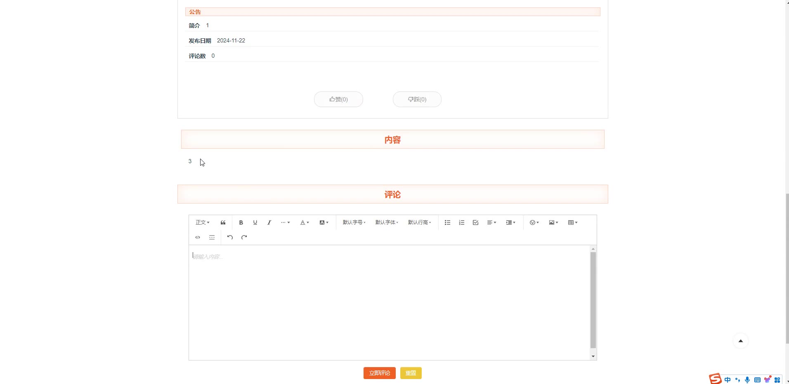Toggle bold formatting in the comment editor

pyautogui.click(x=241, y=222)
